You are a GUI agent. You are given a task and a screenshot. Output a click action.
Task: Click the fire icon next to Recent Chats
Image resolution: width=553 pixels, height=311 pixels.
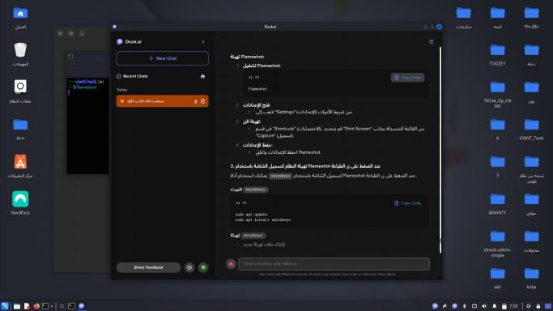click(x=202, y=76)
